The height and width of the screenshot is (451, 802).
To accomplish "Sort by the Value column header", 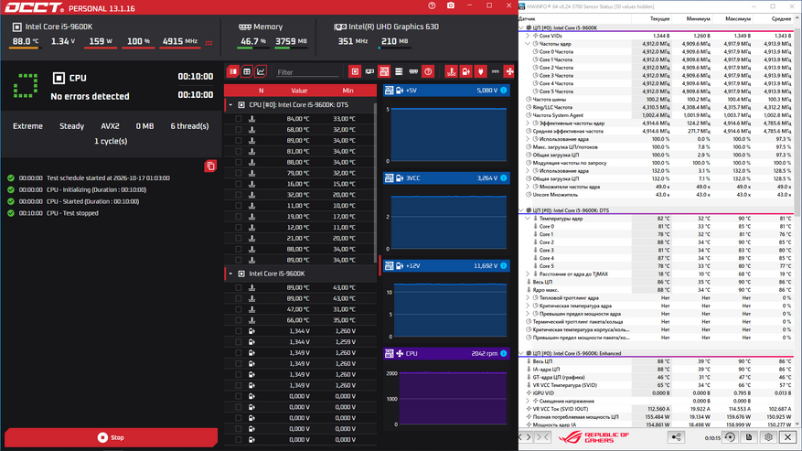I will (299, 91).
